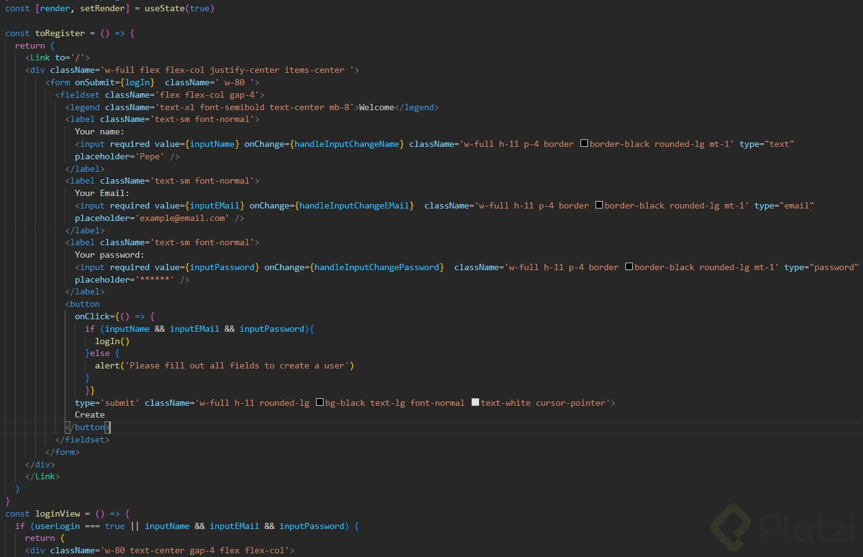Open border-black color swatch on name input
Image resolution: width=863 pixels, height=557 pixels.
584,144
